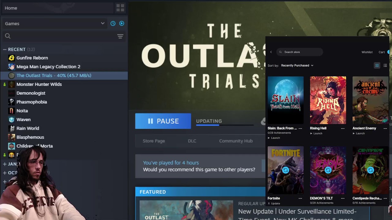Select the Blasphemous game icon
The image size is (392, 220).
pyautogui.click(x=11, y=137)
